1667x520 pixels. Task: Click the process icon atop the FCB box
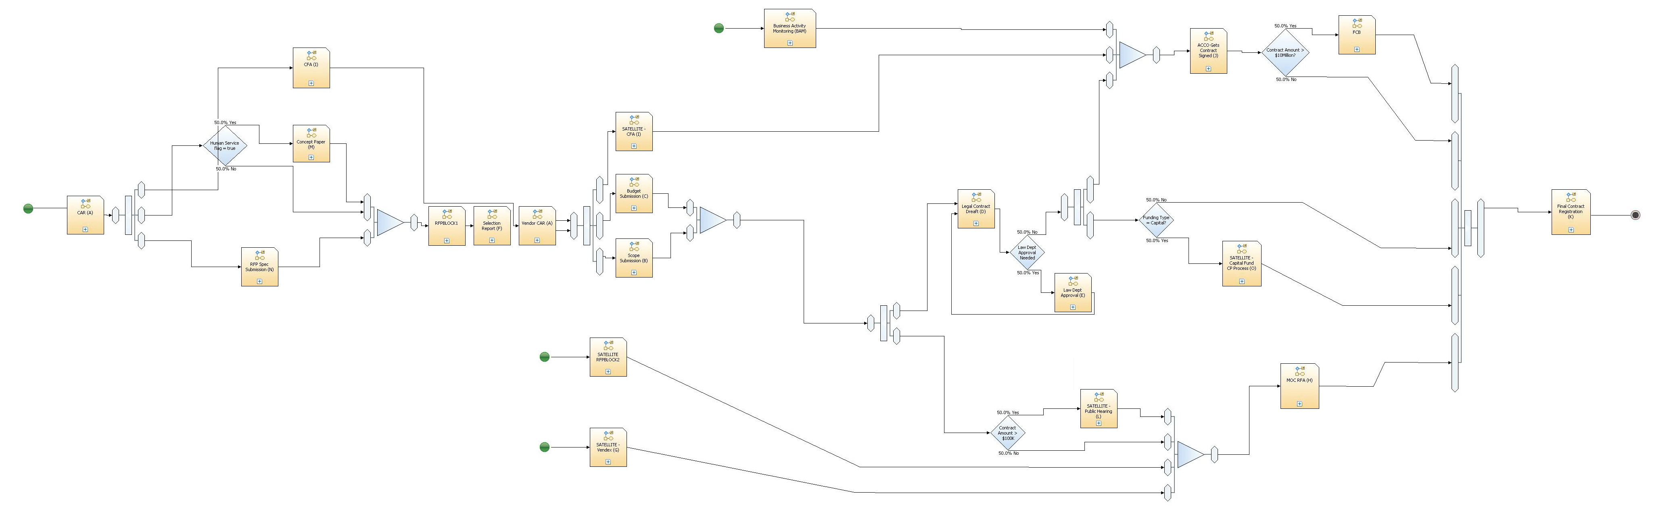(1356, 23)
